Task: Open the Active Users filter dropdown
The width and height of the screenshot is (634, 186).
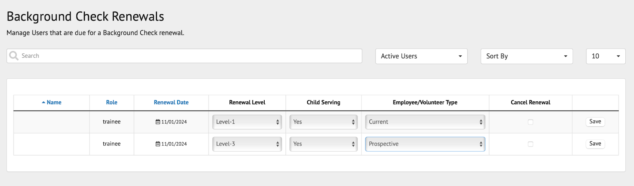Action: [421, 56]
